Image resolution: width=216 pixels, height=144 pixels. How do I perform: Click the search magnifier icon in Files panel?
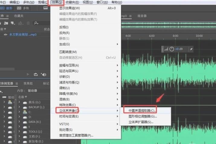36,23
